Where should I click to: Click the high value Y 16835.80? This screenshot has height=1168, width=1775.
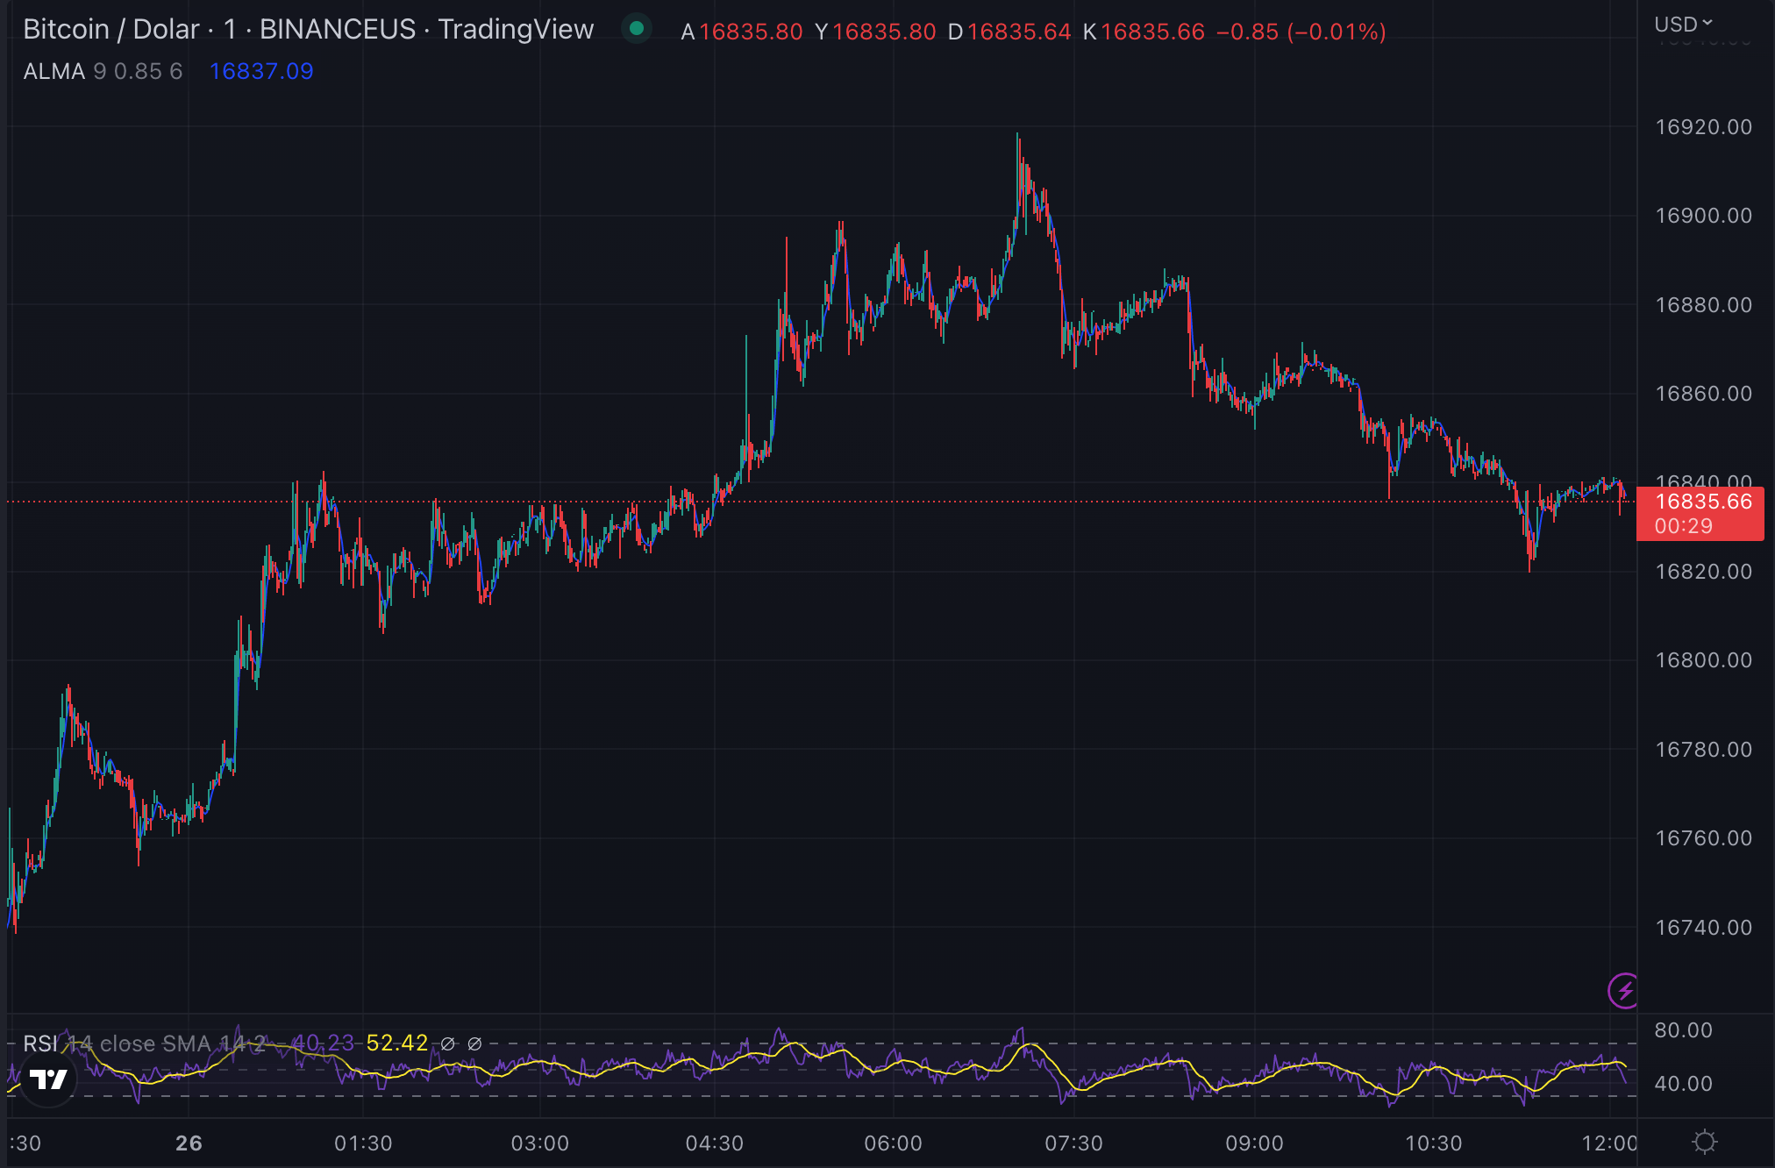[x=875, y=32]
